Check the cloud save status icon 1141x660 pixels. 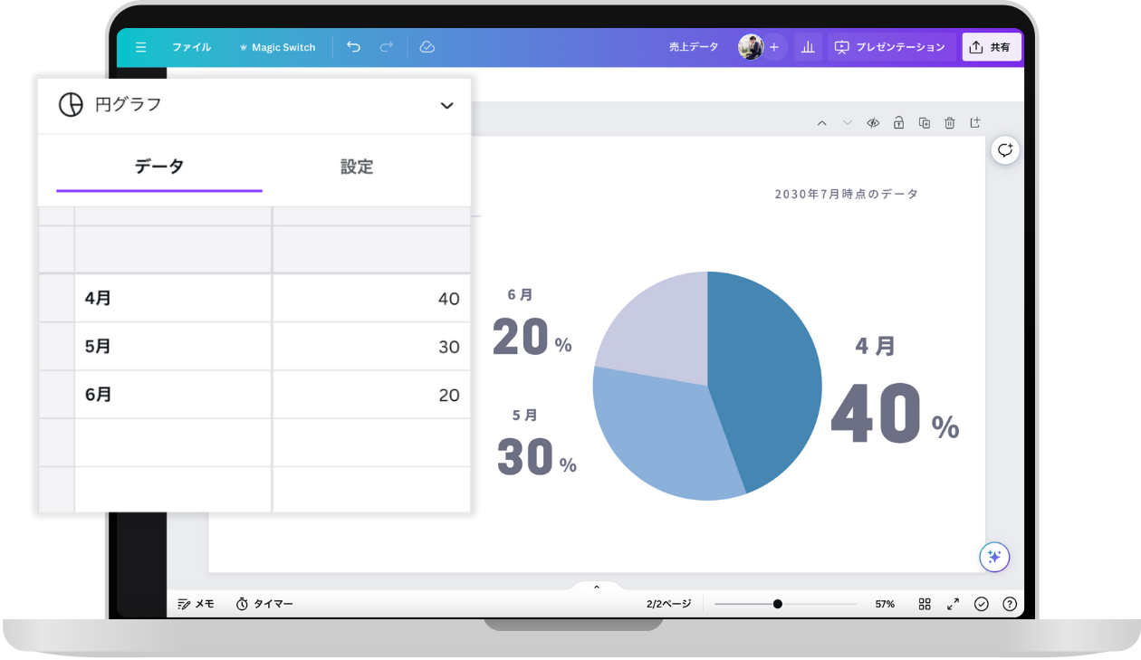tap(427, 47)
